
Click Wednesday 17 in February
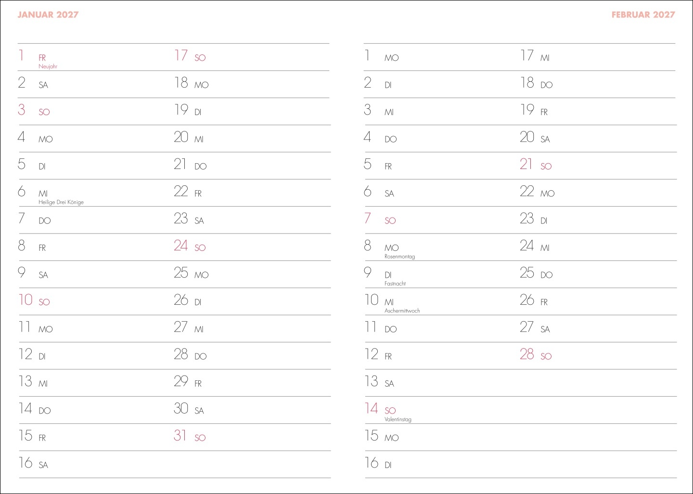click(x=534, y=56)
